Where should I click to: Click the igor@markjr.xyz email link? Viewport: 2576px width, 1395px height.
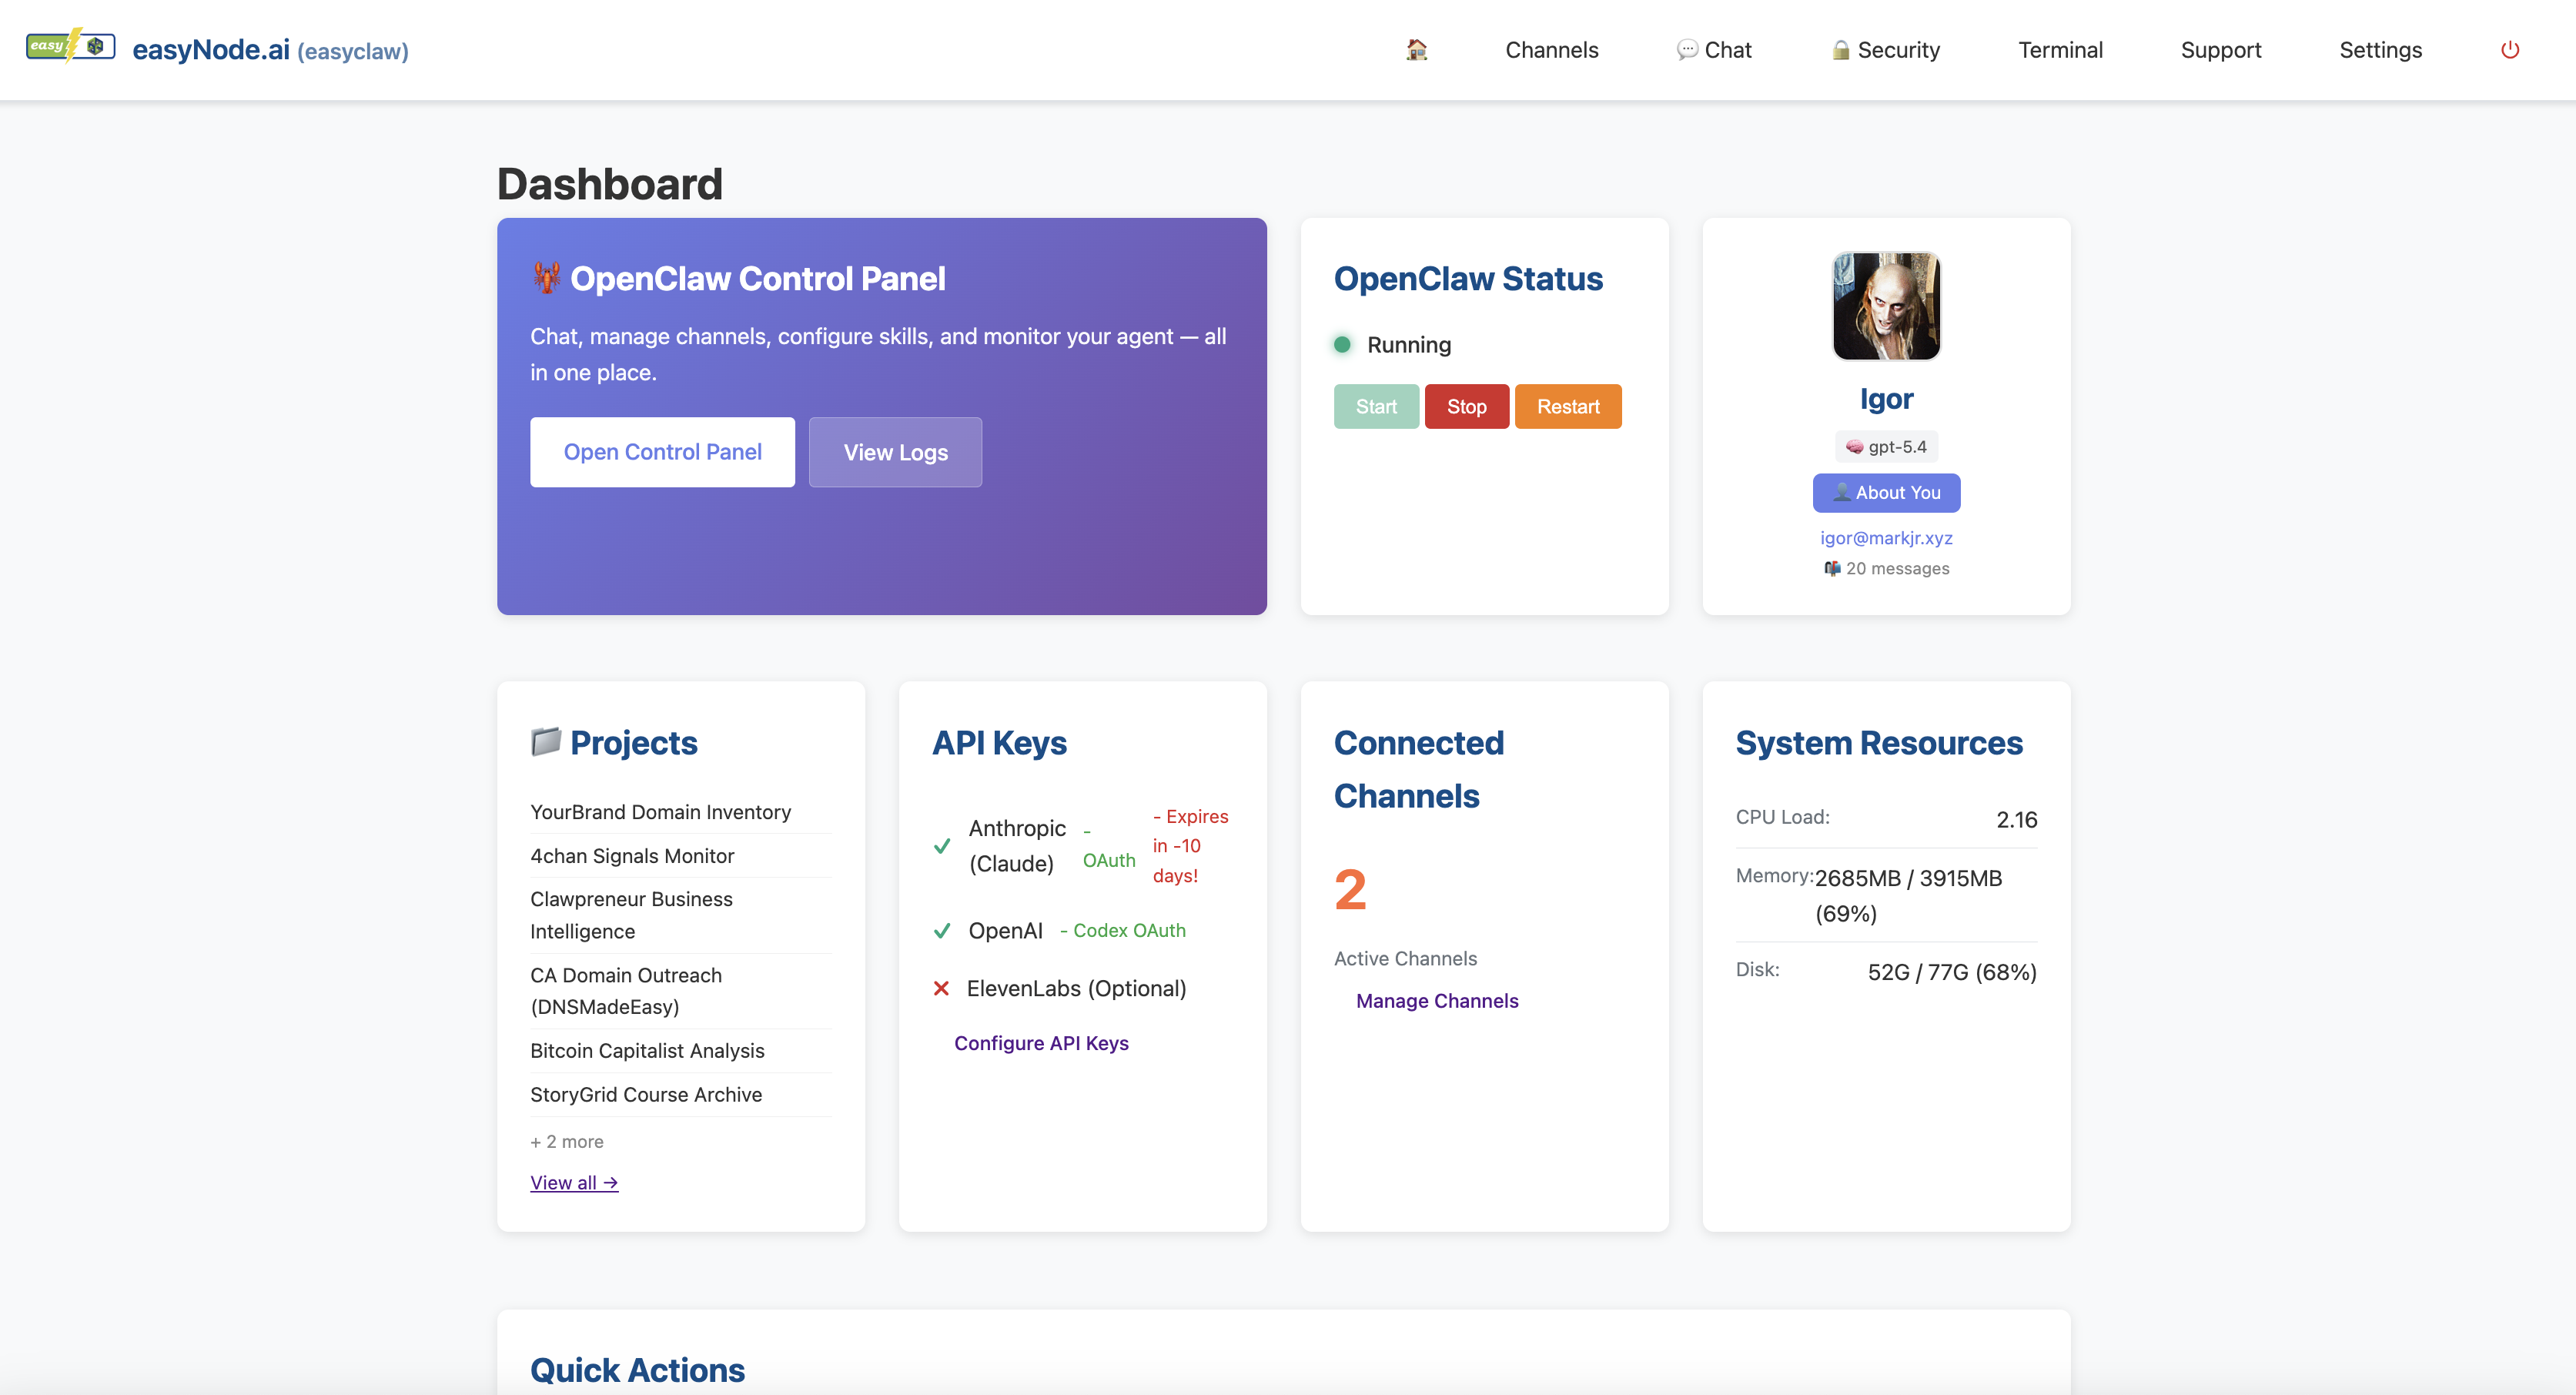1886,538
